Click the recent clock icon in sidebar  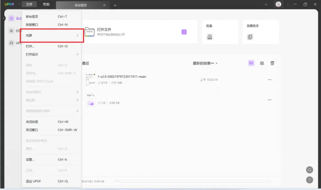coord(12,18)
